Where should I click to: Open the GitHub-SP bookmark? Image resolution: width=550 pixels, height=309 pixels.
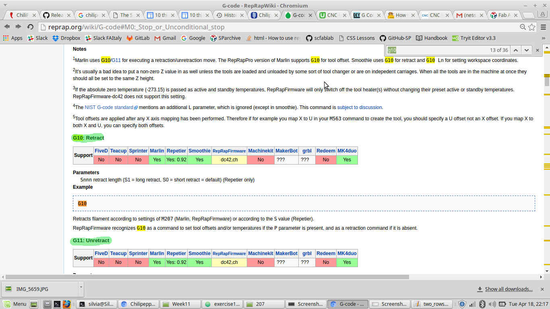coord(395,38)
